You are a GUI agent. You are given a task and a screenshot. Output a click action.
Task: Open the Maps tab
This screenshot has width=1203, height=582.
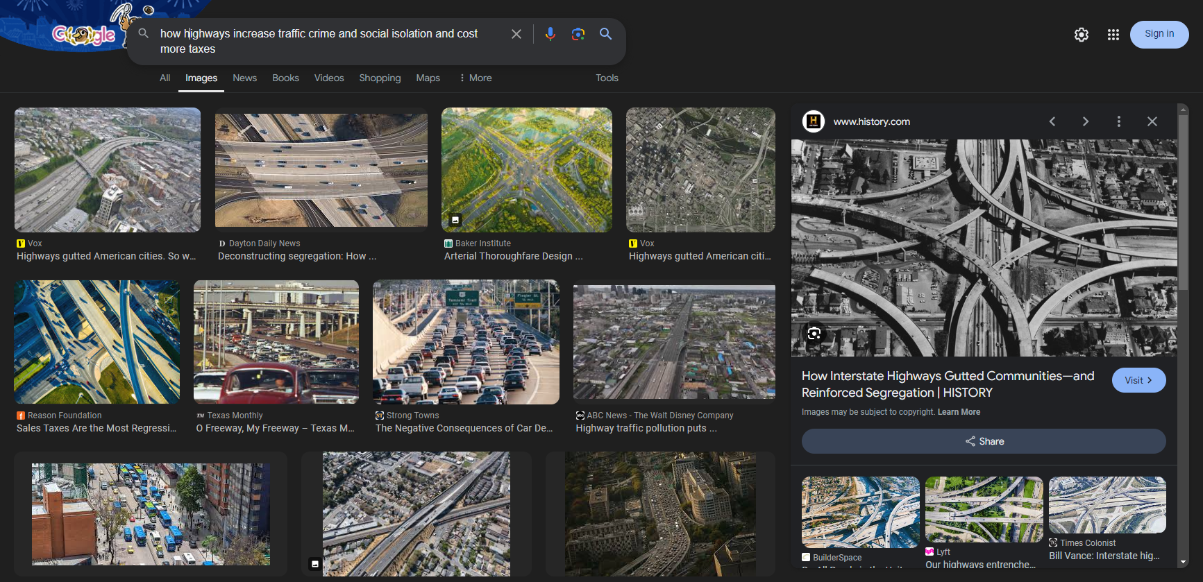(x=428, y=78)
